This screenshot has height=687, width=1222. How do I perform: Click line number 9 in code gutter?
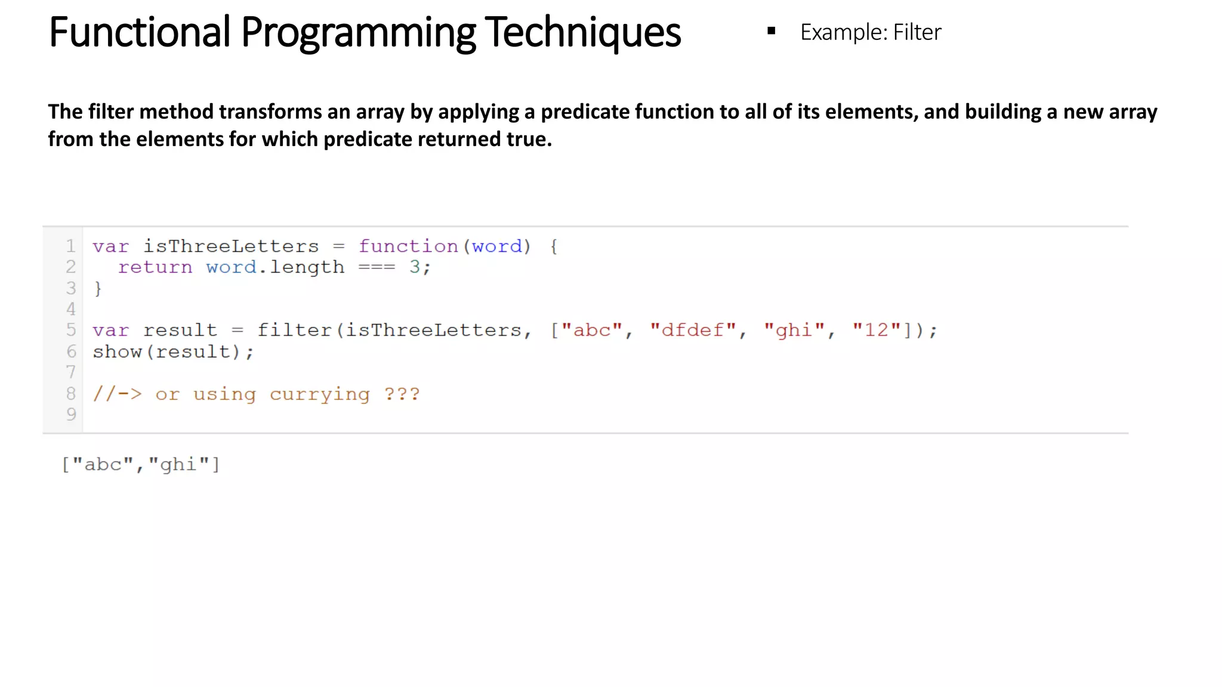71,414
